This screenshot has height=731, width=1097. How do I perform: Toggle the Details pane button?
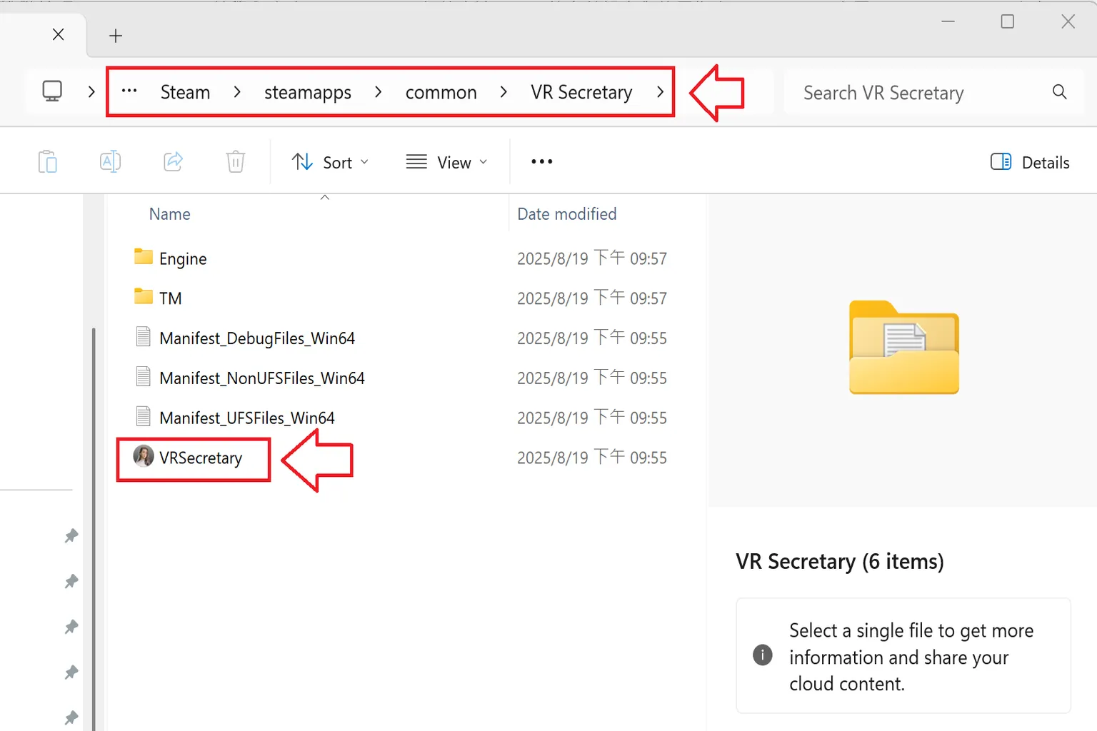1030,163
